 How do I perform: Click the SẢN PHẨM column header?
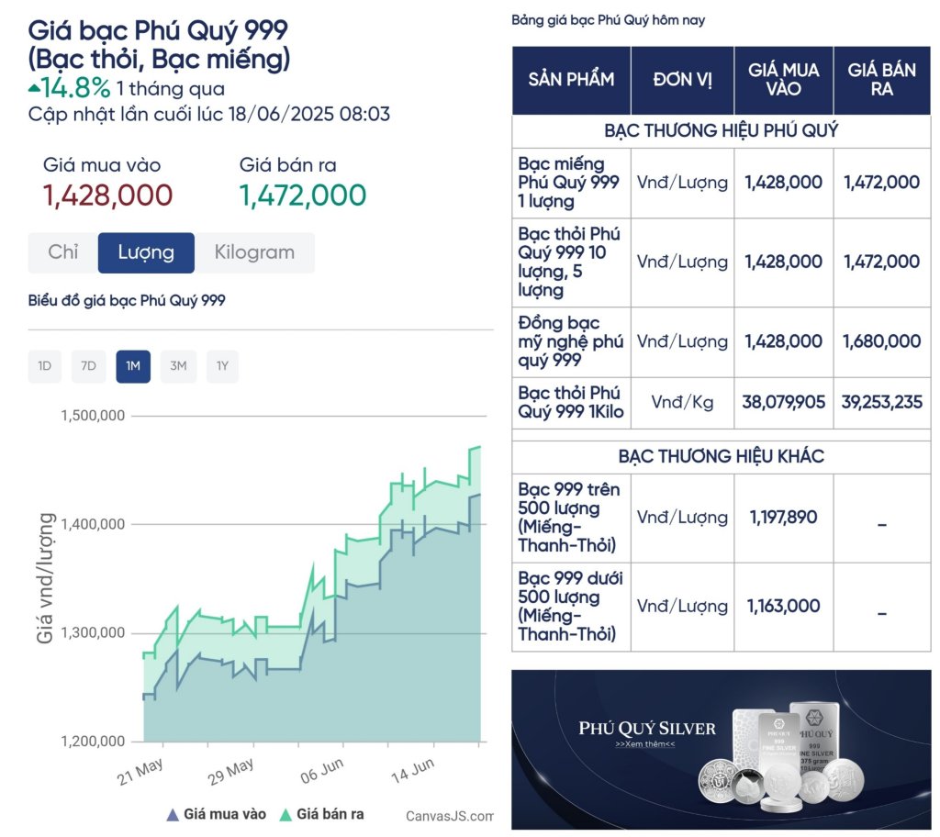(x=571, y=80)
